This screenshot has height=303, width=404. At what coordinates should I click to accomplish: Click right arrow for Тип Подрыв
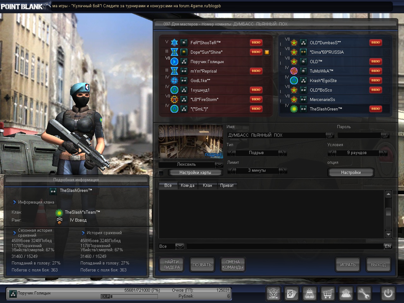(283, 153)
